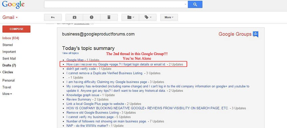The height and width of the screenshot is (128, 287).
Task: Click the Google Groups icon
Action: click(256, 34)
